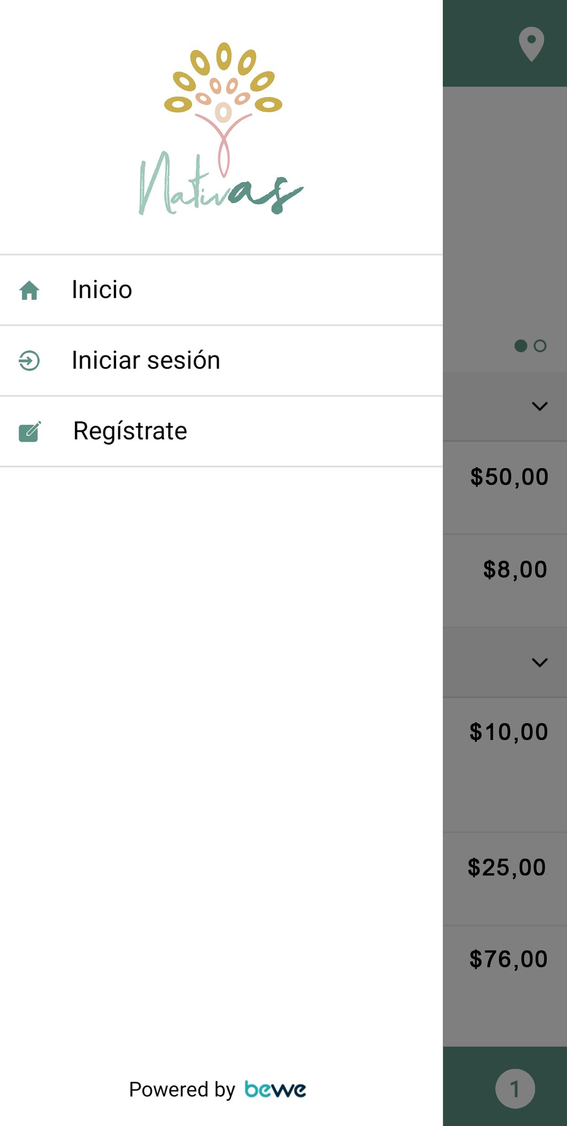Open the location pin icon
Screen dimensions: 567x1126
[531, 44]
